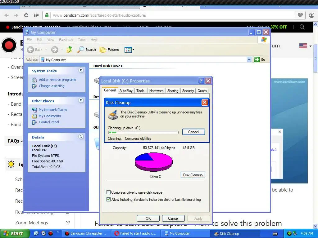The height and width of the screenshot is (238, 318).
Task: Toggle the Folders pane in My Computer
Action: [109, 50]
